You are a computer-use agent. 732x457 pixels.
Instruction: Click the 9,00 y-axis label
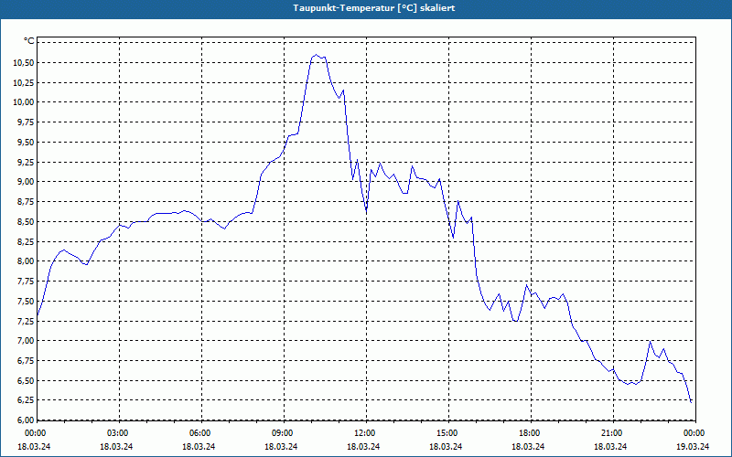click(x=27, y=182)
